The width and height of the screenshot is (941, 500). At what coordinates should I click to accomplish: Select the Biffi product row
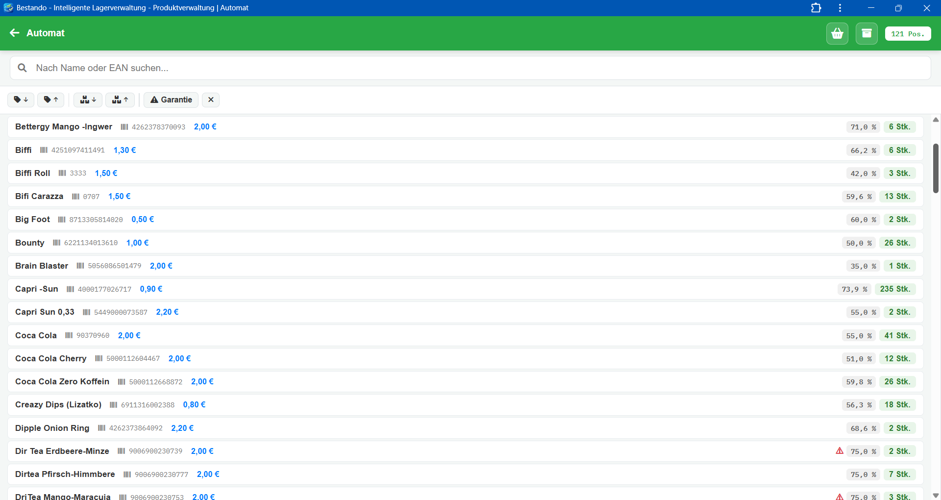[x=466, y=150]
